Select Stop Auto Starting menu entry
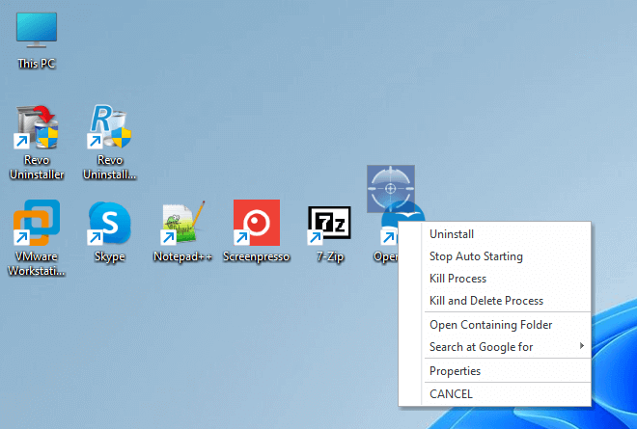637x429 pixels. (476, 256)
